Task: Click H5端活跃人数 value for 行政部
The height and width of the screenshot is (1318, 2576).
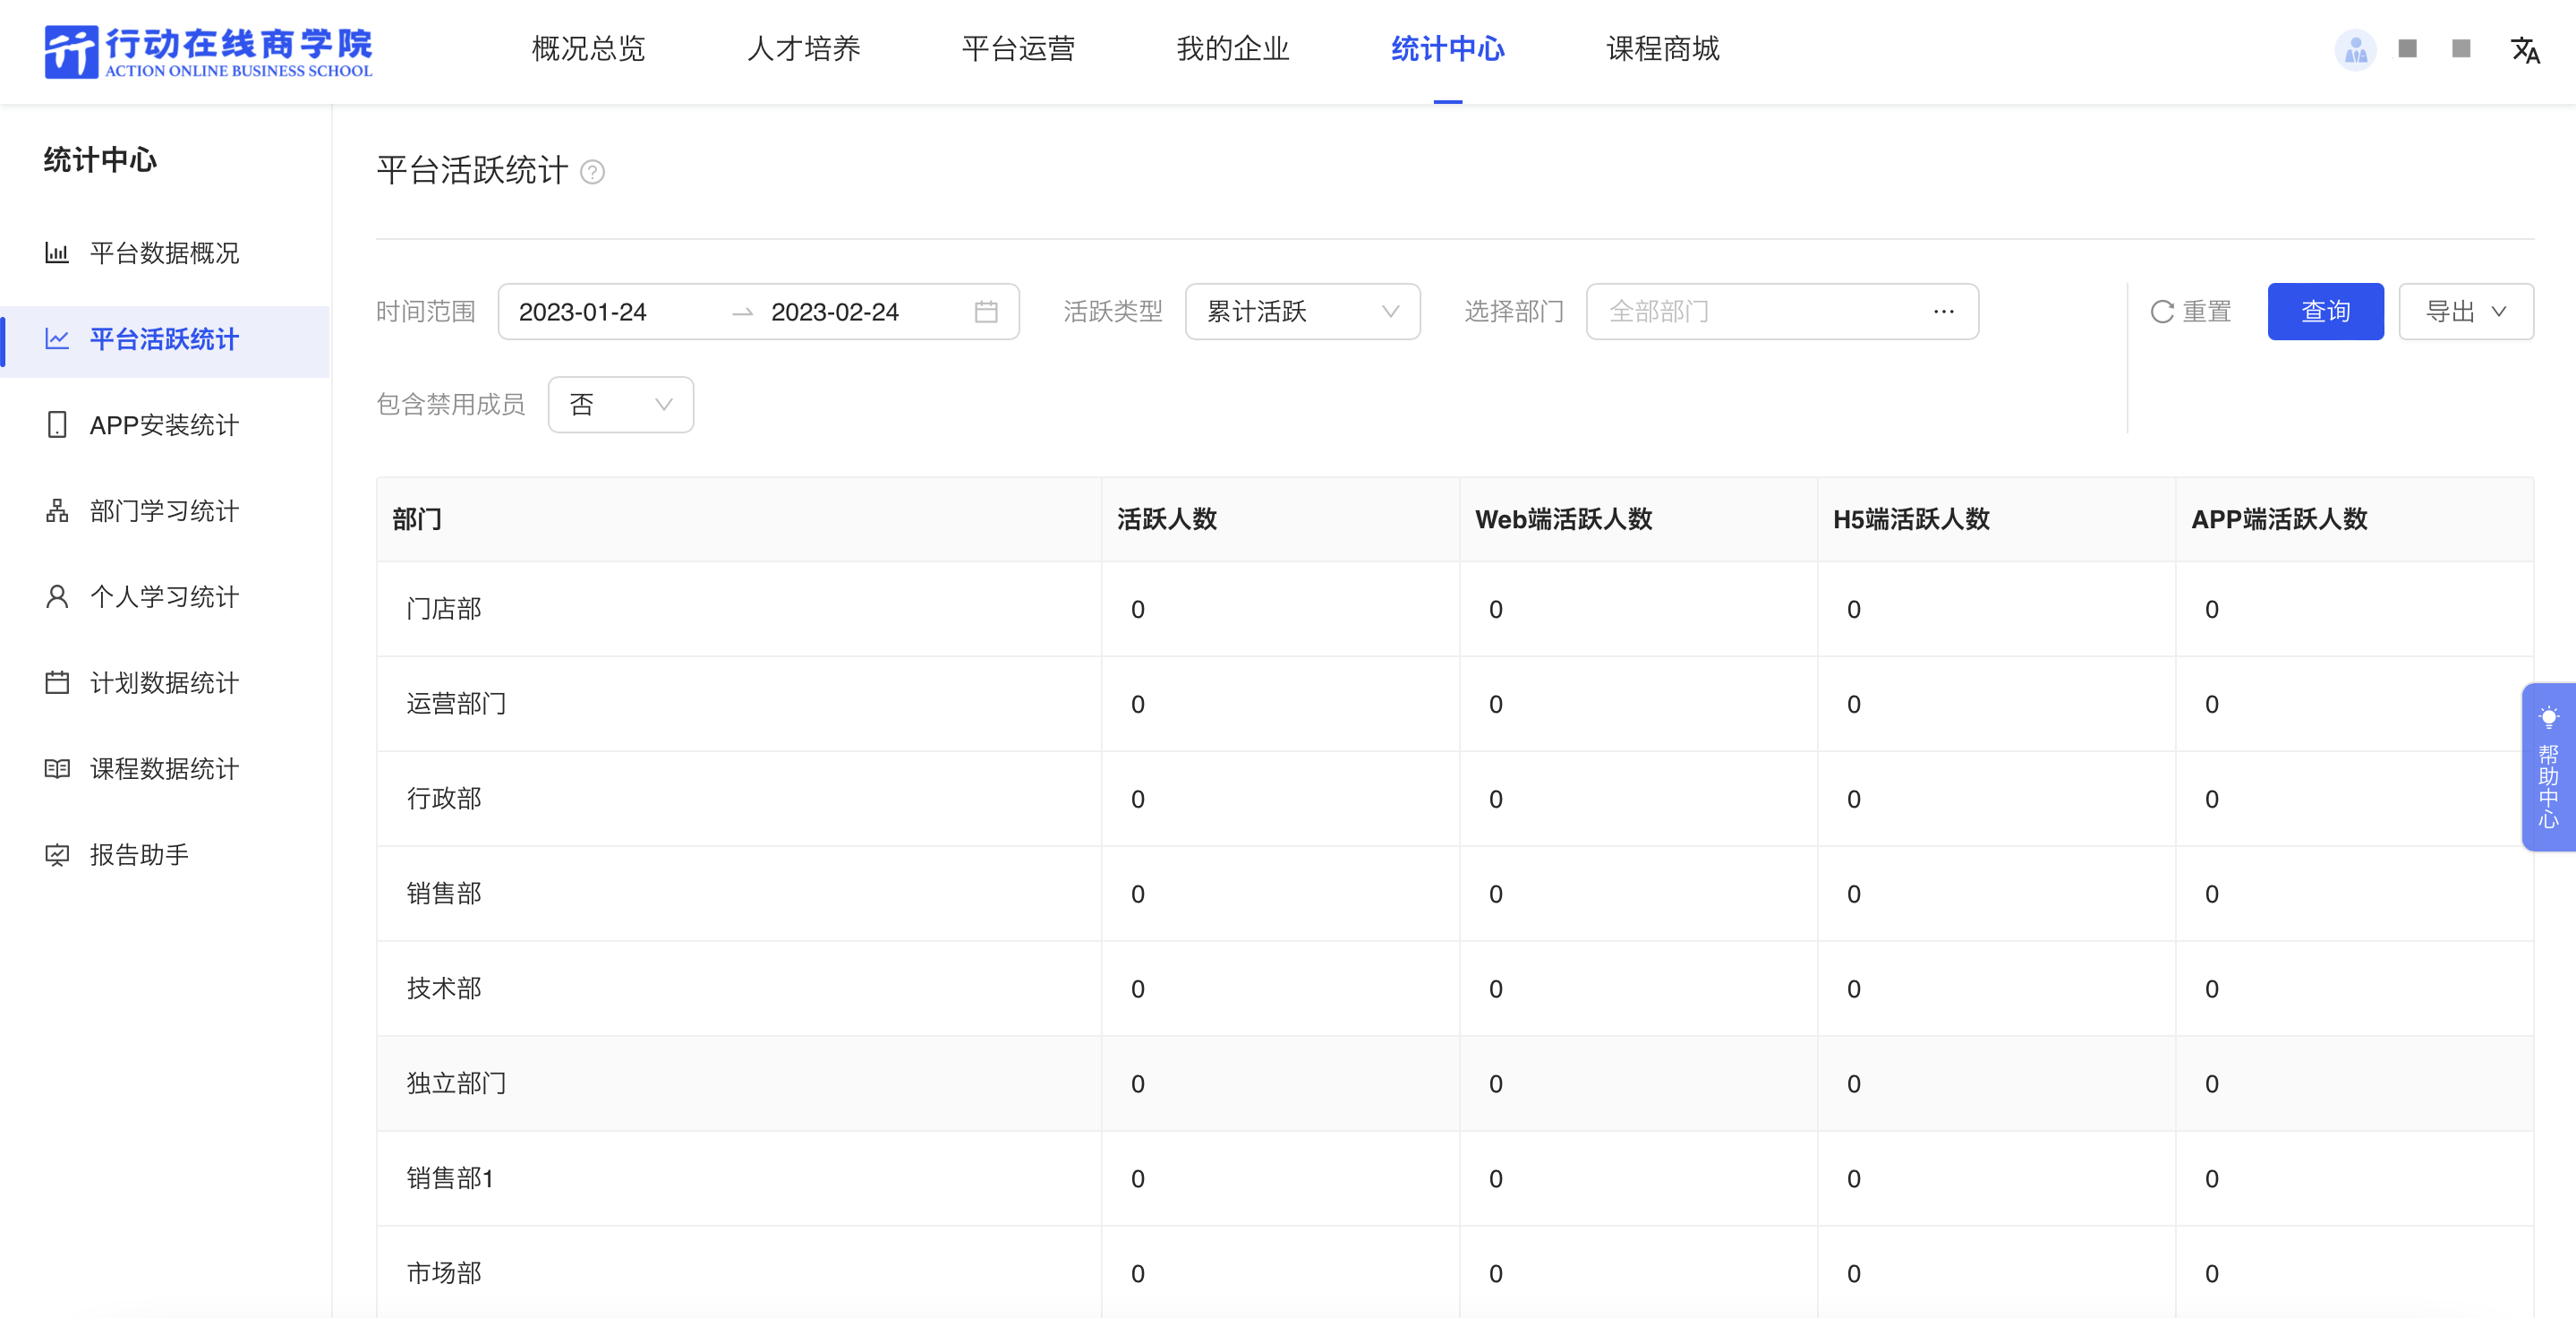Action: pos(1854,800)
